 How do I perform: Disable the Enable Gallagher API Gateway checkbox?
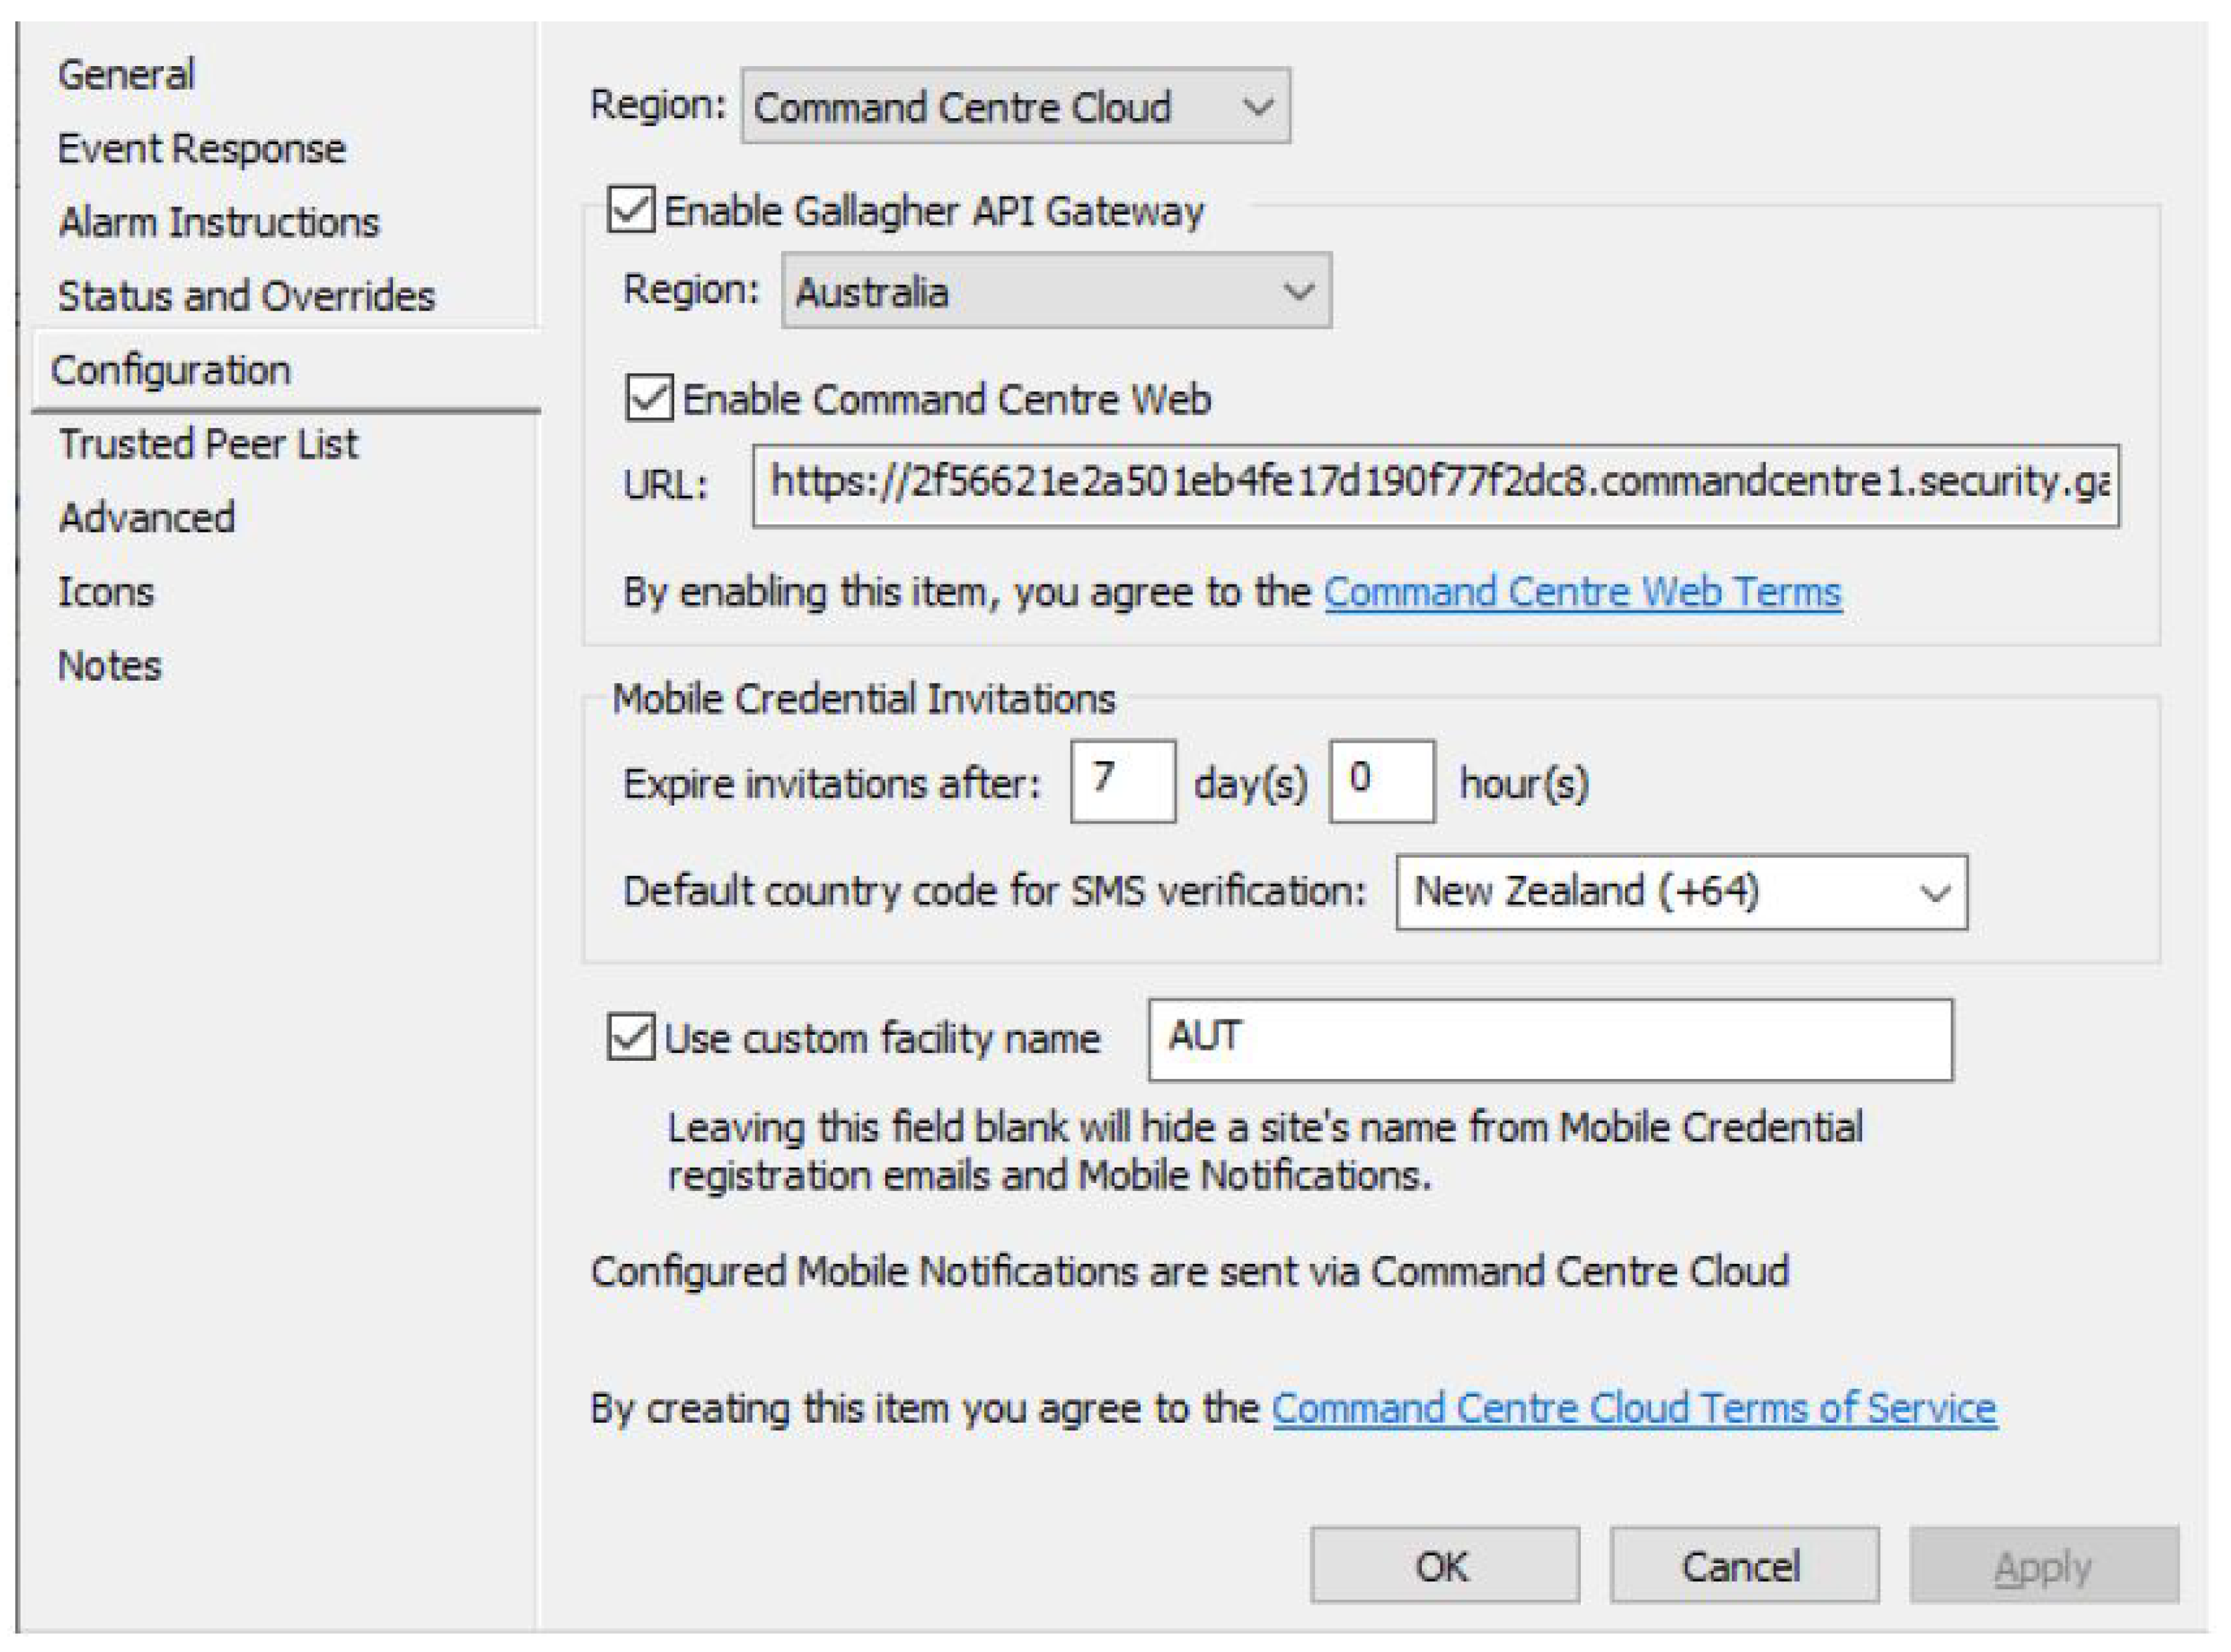(634, 211)
